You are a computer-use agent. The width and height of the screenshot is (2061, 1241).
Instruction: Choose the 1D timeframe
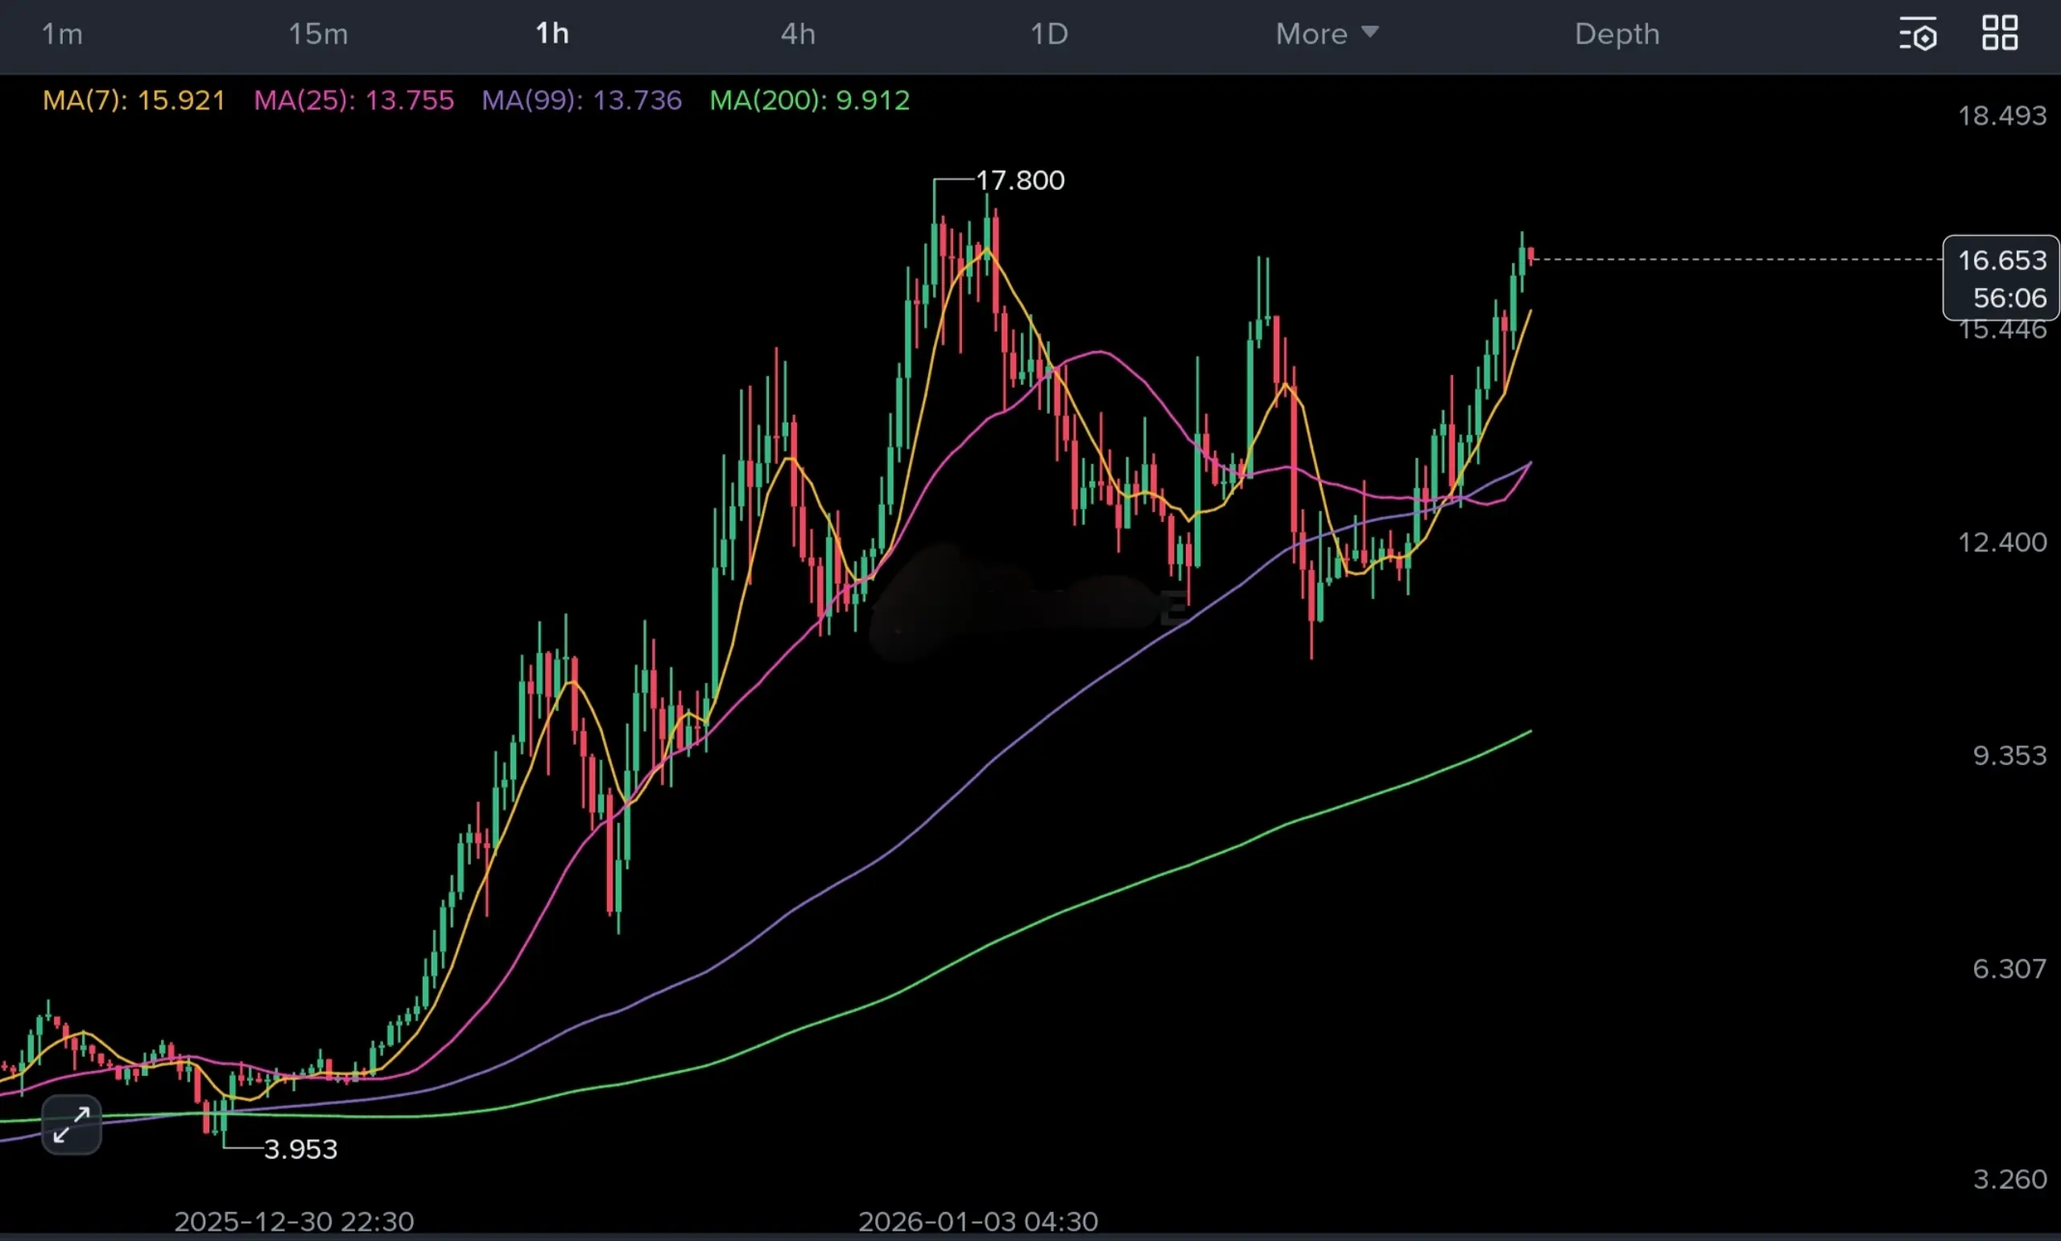click(1049, 35)
